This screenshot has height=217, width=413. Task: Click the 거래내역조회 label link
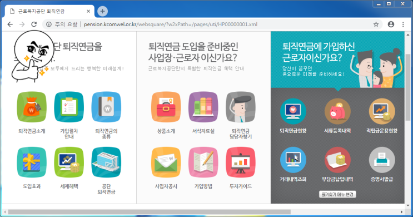pos(293,179)
